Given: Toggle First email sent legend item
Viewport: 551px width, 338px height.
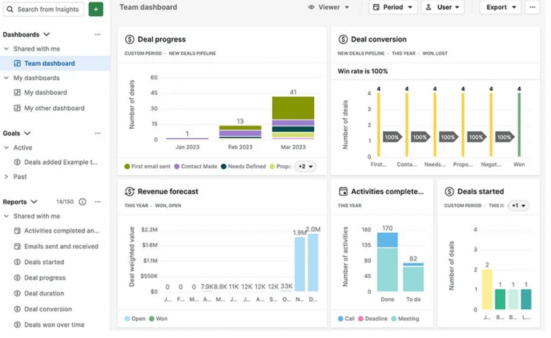Looking at the screenshot, I should tap(147, 166).
